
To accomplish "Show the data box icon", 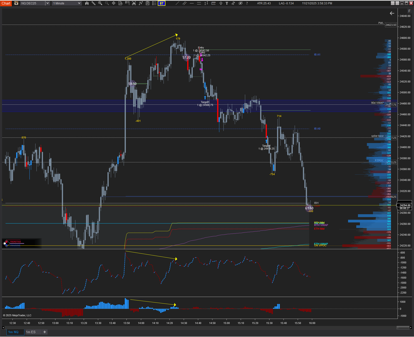I will click(120, 3).
